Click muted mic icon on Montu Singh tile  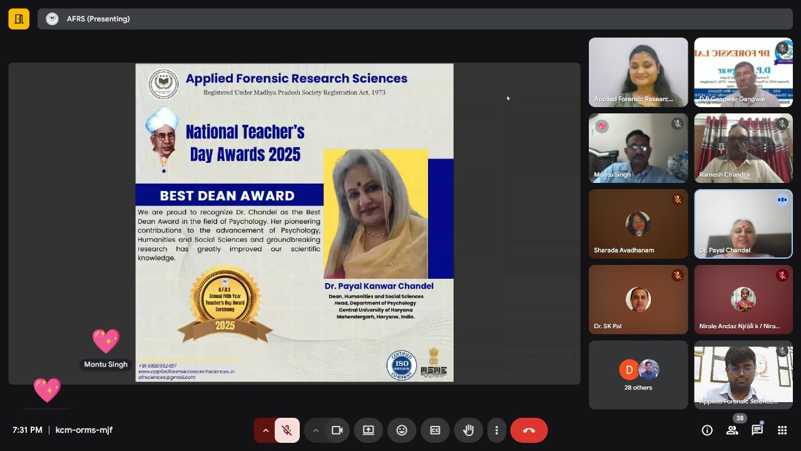tap(677, 124)
